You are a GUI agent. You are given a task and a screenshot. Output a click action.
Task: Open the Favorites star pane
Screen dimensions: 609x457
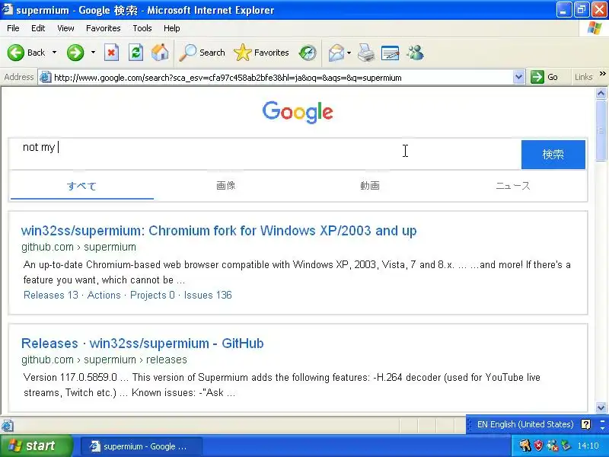pos(261,53)
